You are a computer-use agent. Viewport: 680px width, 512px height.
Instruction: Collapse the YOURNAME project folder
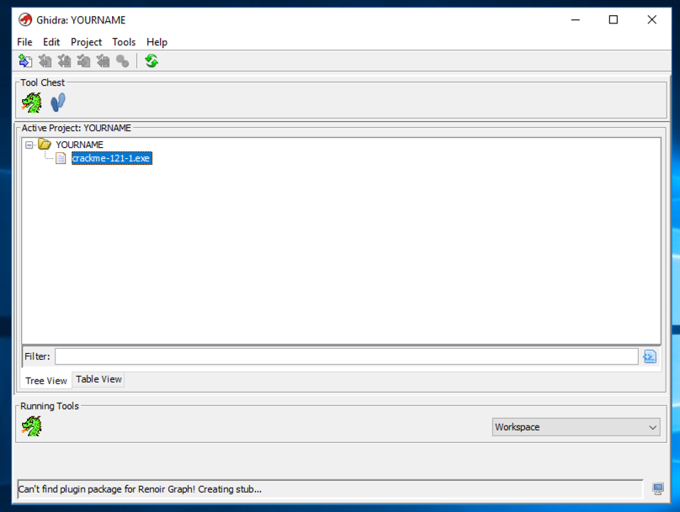click(x=29, y=145)
